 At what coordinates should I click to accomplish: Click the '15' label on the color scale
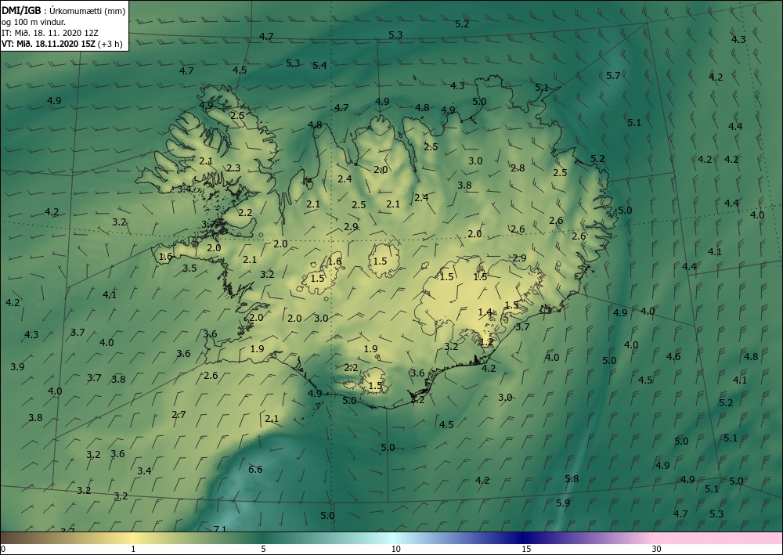point(526,550)
